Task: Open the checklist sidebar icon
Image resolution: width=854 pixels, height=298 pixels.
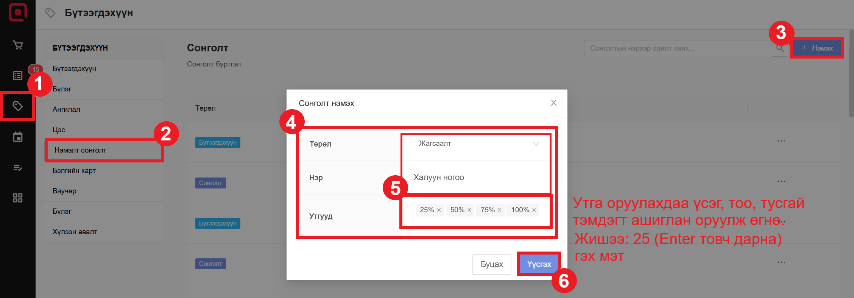Action: pyautogui.click(x=18, y=167)
